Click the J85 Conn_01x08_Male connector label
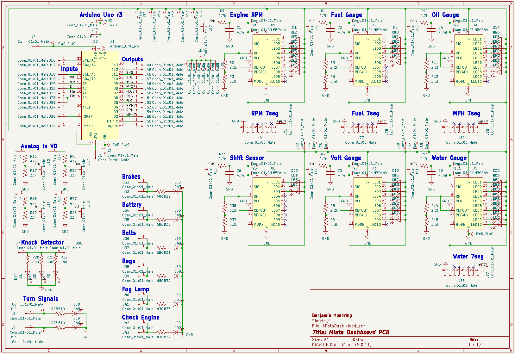This screenshot has width=515, height=354. 462,283
